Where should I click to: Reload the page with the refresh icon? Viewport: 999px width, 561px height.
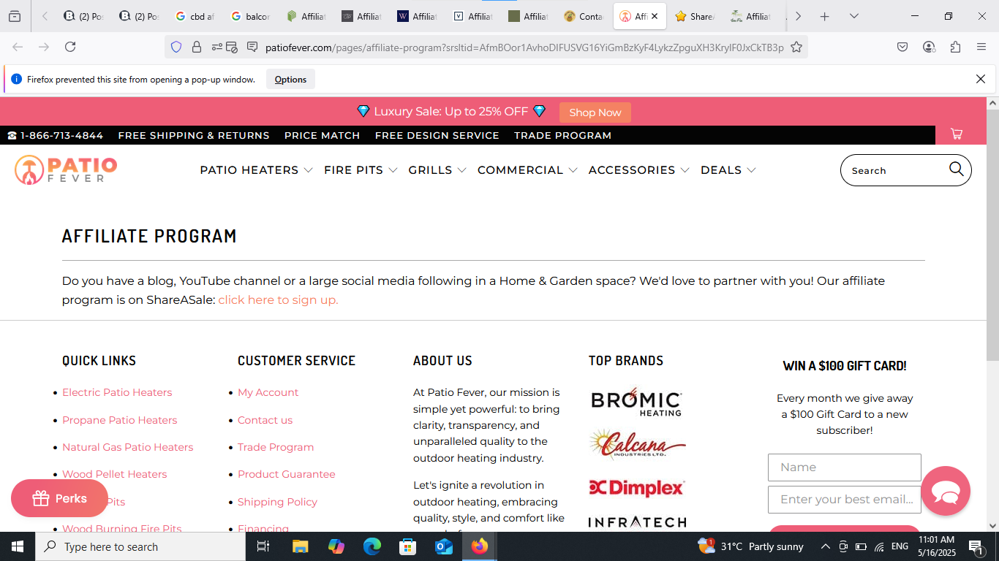tap(70, 47)
